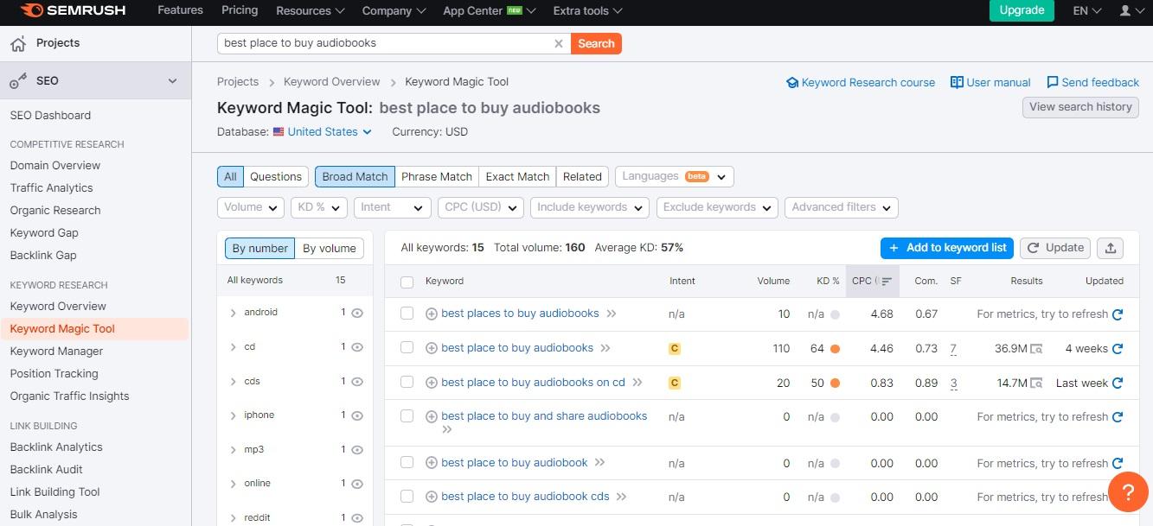Expand the iphone keyword group
This screenshot has width=1153, height=526.
click(234, 415)
